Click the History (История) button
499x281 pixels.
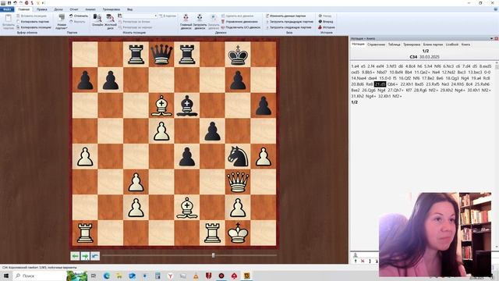tap(326, 27)
